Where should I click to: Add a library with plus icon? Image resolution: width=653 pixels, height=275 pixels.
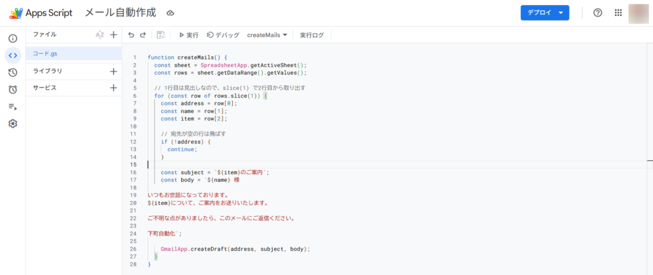114,71
